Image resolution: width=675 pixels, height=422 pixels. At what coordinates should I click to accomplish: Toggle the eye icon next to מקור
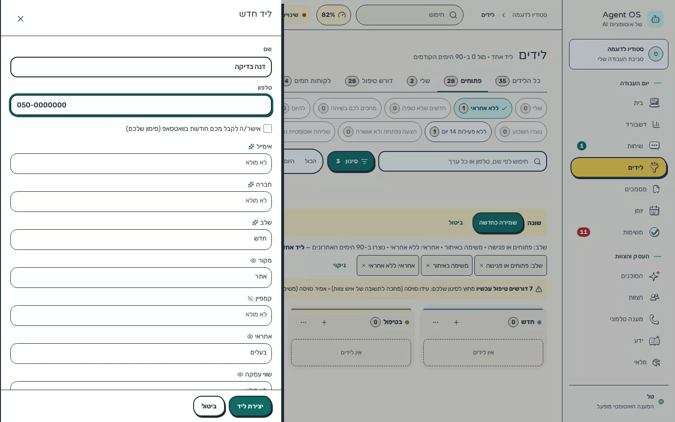(253, 261)
